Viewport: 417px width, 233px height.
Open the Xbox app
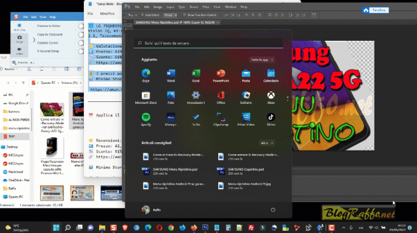[271, 97]
